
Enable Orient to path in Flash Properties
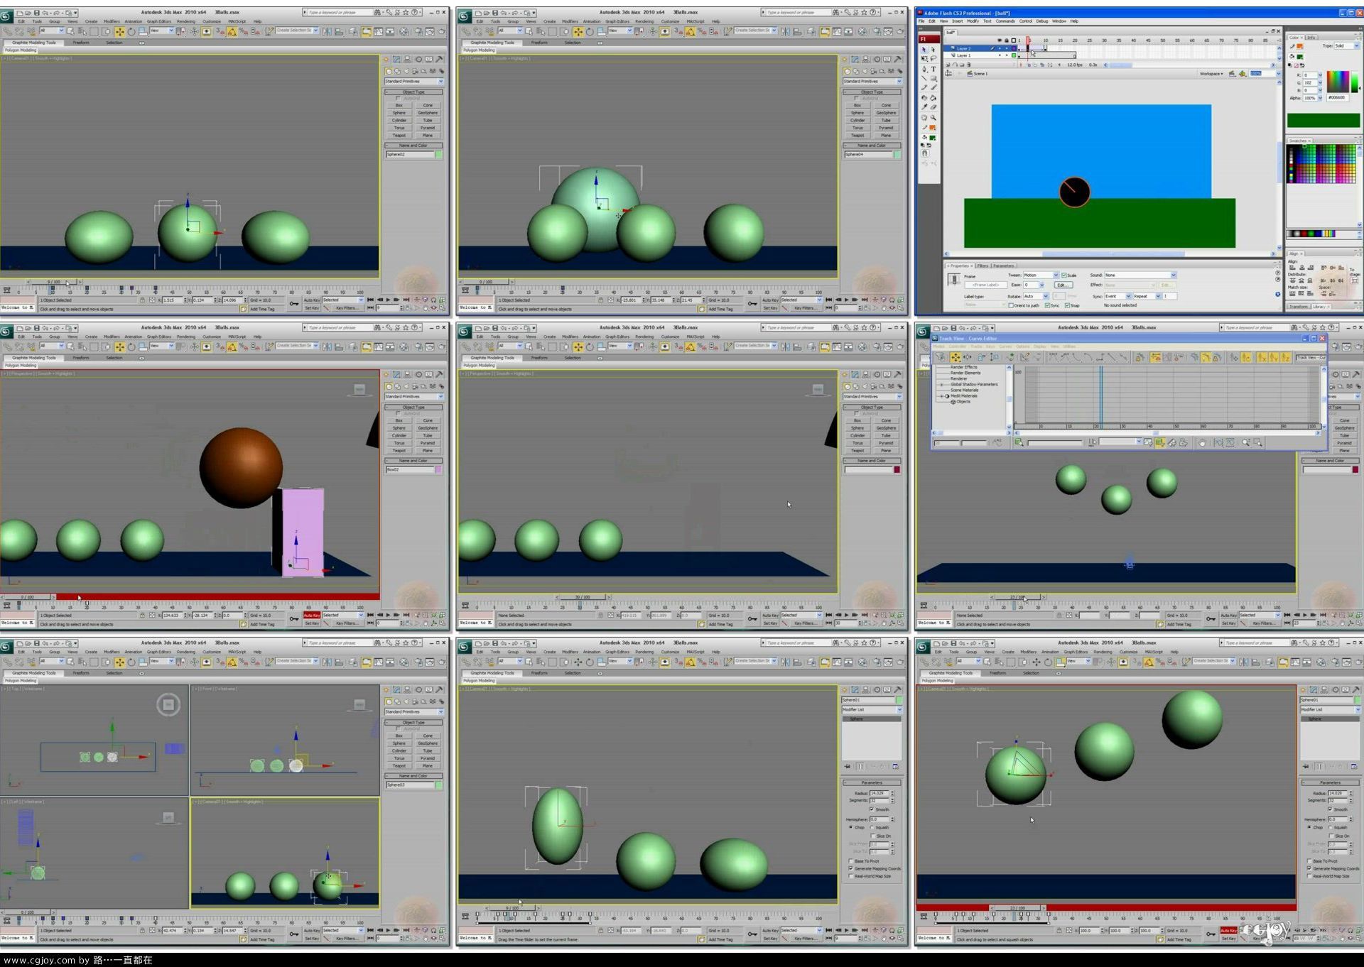[x=1011, y=305]
